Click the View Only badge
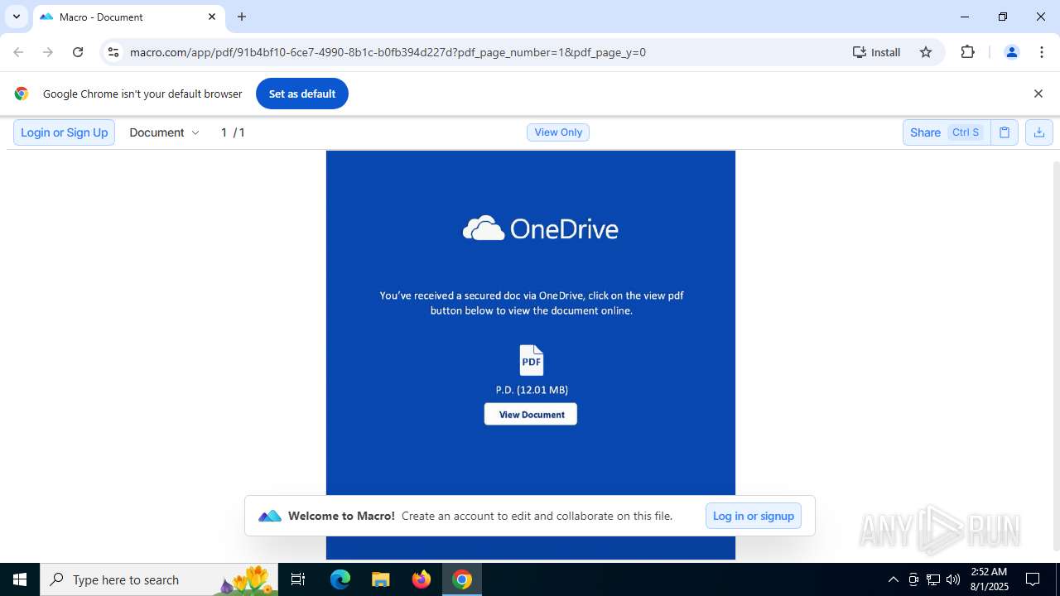 (x=558, y=132)
